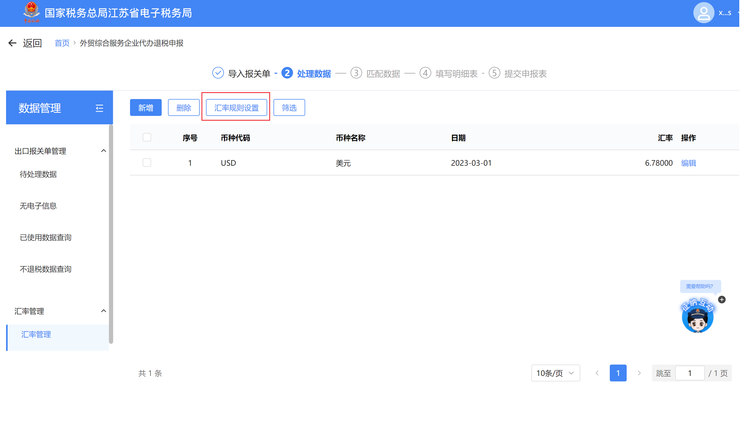This screenshot has width=753, height=427.
Task: Click the completed 导入报关单 step checkmark
Action: (218, 73)
